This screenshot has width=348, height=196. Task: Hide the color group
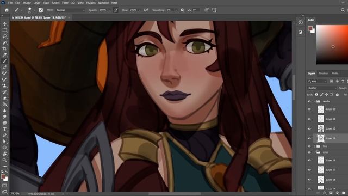click(x=309, y=152)
